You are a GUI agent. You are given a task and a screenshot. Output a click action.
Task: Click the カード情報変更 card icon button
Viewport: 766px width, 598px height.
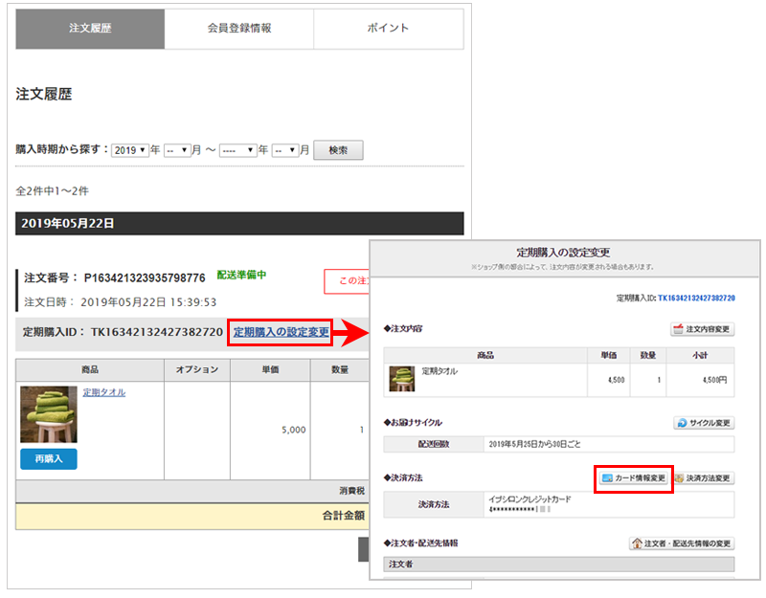[633, 477]
